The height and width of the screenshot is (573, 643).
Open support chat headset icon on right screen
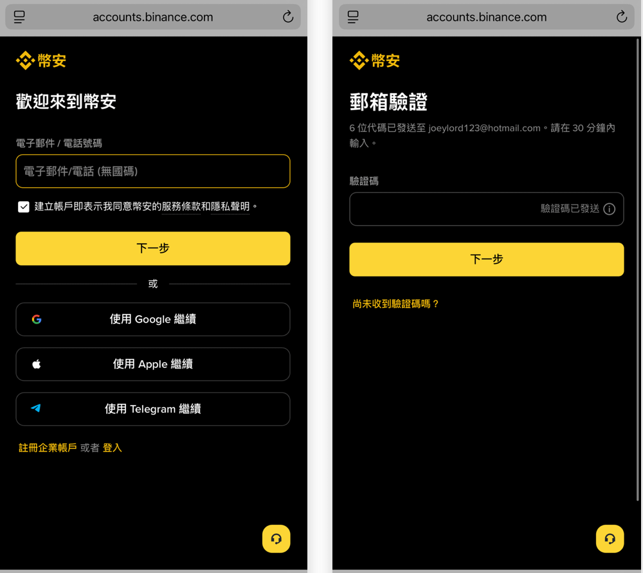pyautogui.click(x=610, y=538)
